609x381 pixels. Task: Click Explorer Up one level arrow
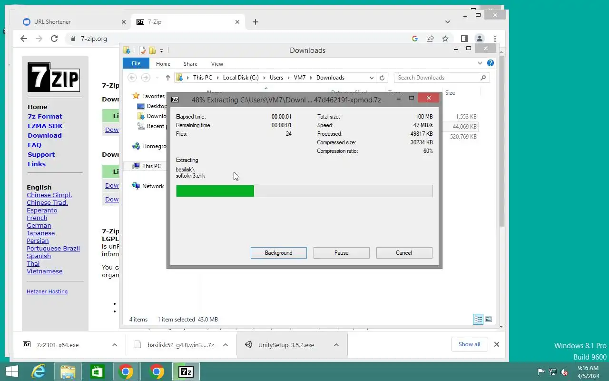pyautogui.click(x=167, y=78)
